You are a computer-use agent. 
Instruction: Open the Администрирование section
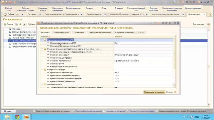click(193, 8)
